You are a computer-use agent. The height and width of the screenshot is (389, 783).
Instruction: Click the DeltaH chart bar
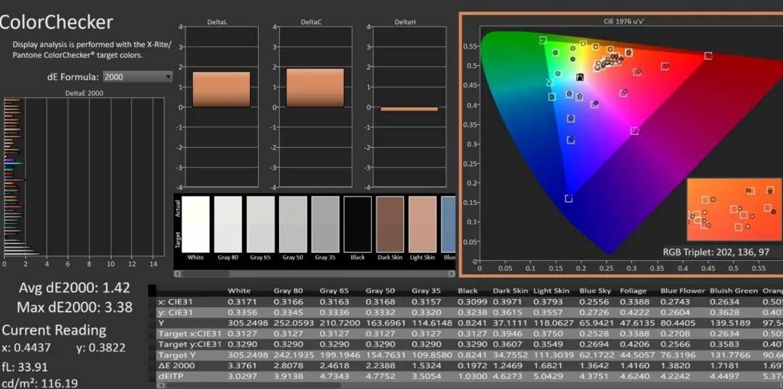[409, 109]
